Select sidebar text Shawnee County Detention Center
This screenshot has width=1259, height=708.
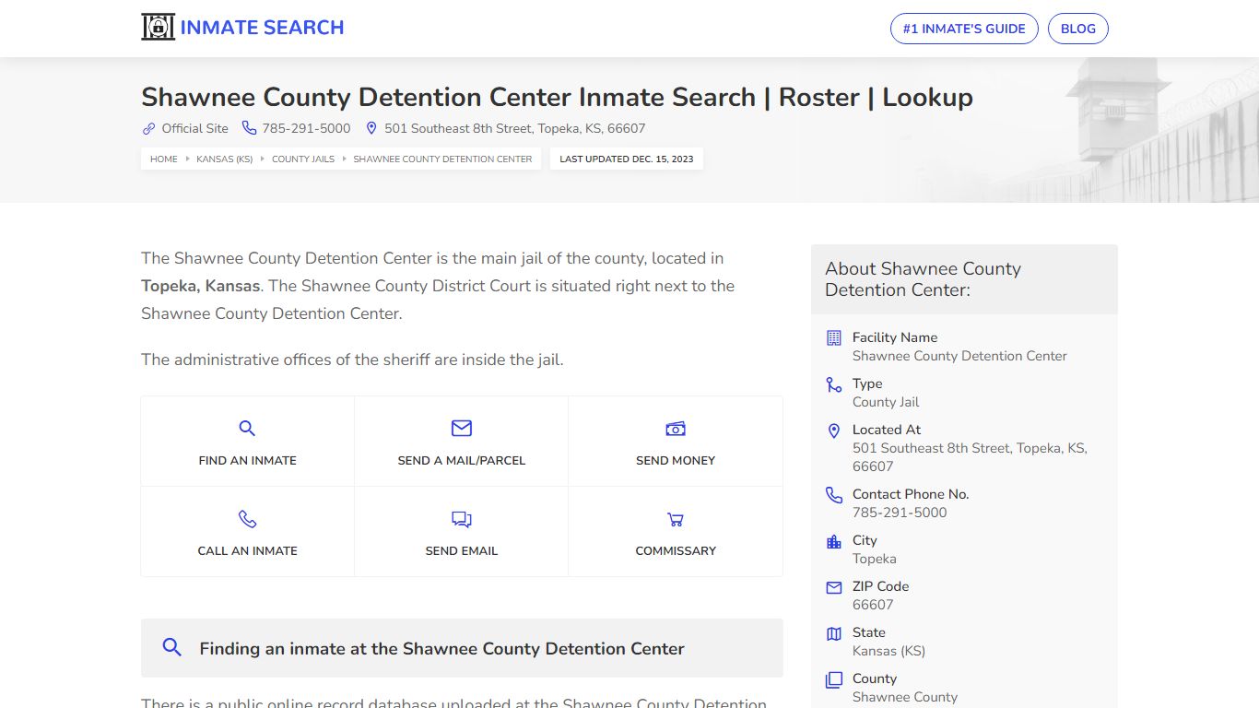959,356
